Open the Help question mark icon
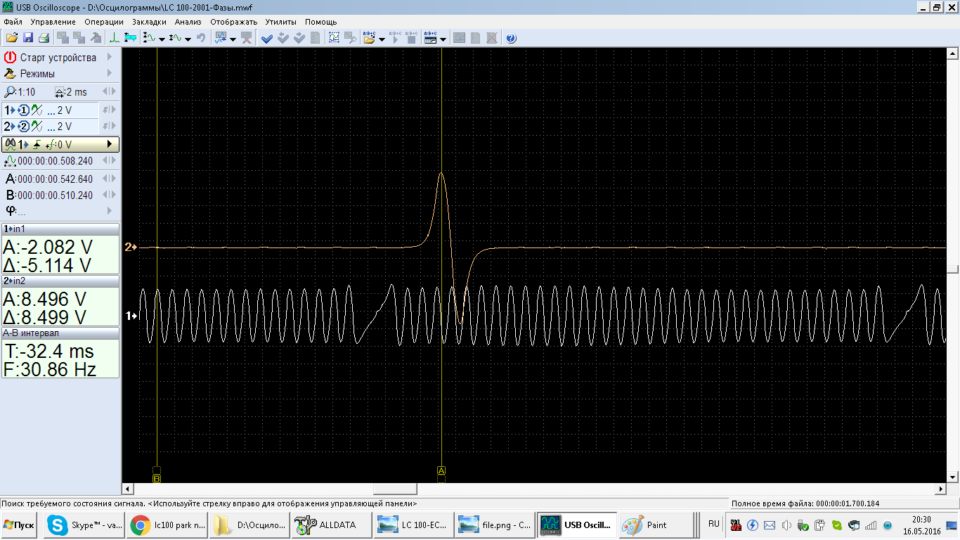This screenshot has width=960, height=540. pyautogui.click(x=511, y=38)
